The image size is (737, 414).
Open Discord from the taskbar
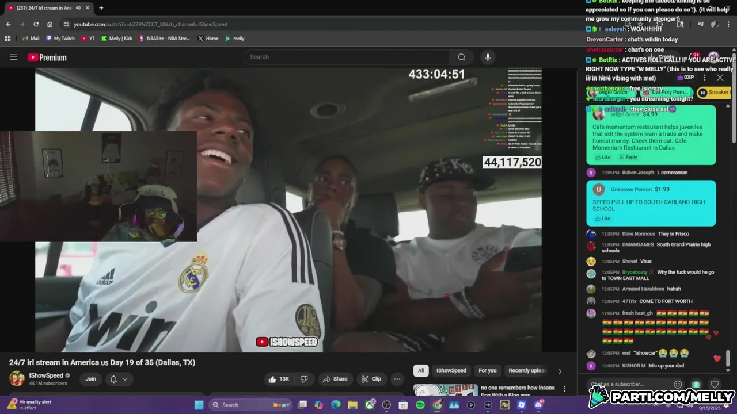pos(538,405)
